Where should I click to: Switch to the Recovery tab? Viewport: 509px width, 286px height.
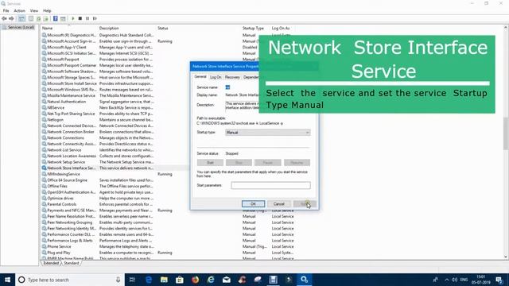pyautogui.click(x=232, y=77)
